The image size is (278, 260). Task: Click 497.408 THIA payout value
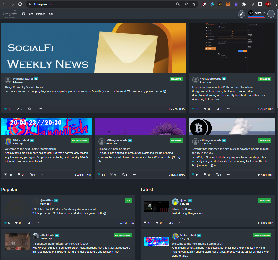pyautogui.click(x=126, y=223)
